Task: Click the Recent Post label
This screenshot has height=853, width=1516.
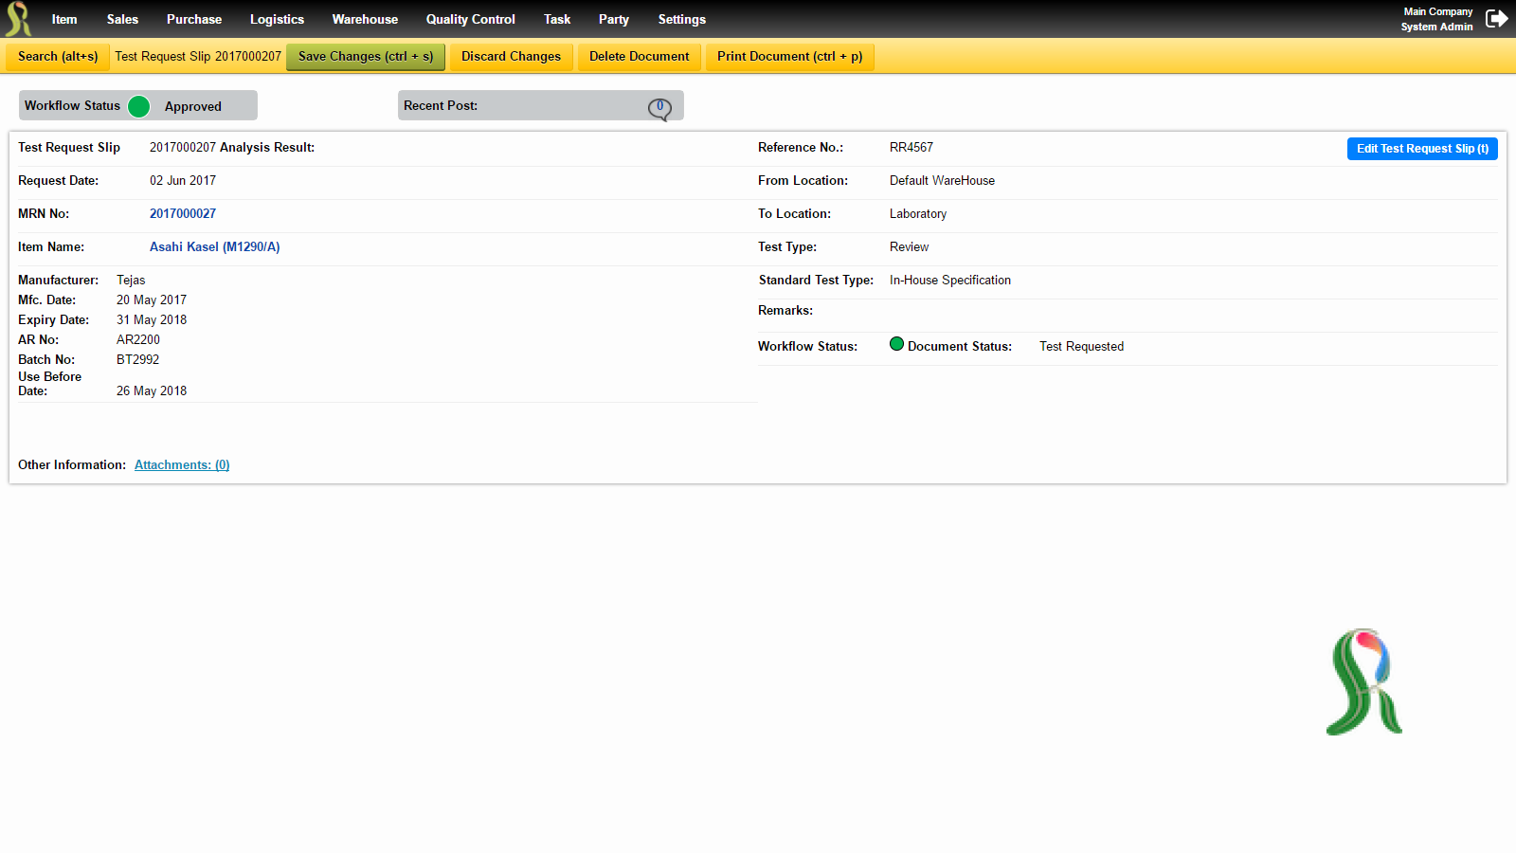Action: tap(441, 106)
